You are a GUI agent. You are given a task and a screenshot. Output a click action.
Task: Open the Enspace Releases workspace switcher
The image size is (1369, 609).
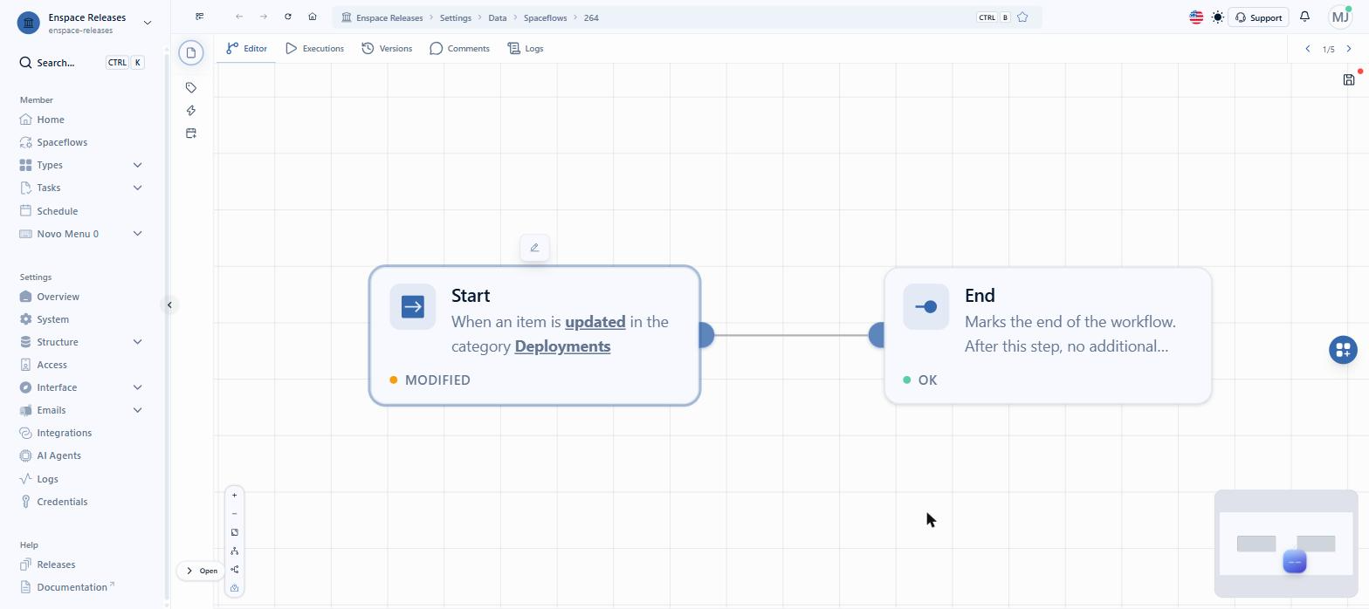pos(84,23)
